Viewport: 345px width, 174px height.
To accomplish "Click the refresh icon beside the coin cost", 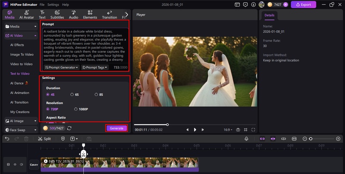I will point(69,128).
